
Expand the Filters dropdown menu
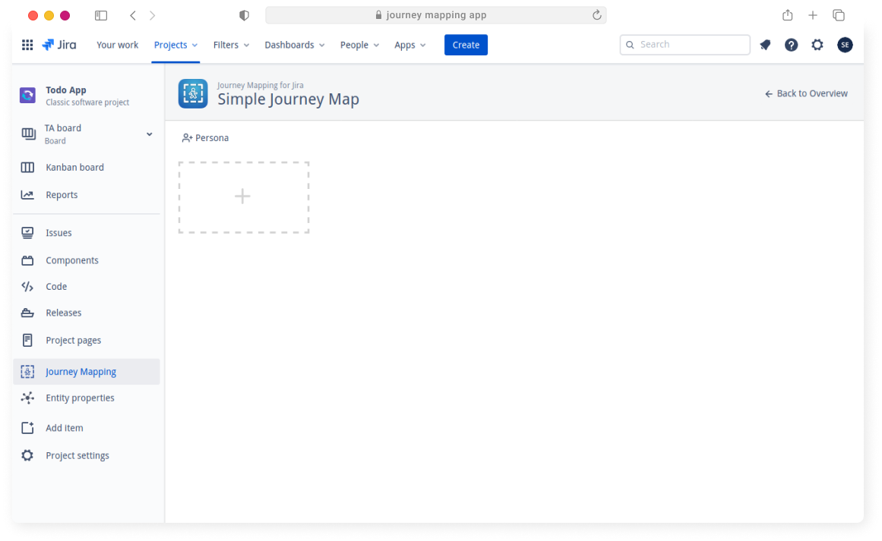point(231,45)
